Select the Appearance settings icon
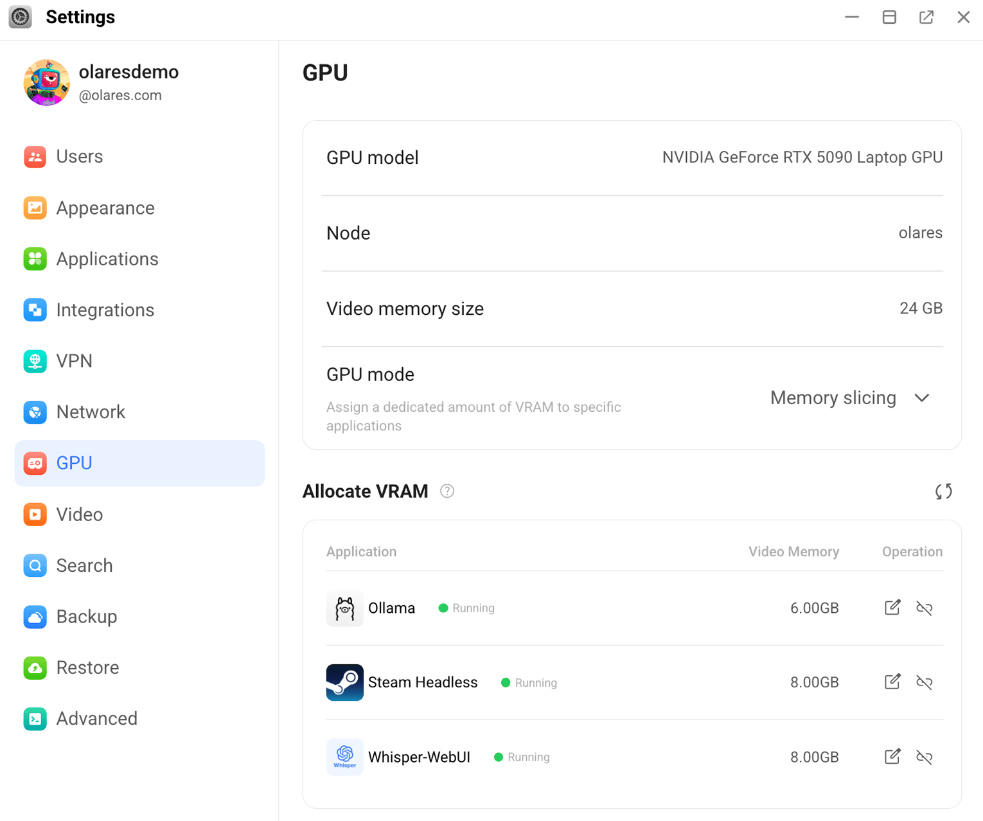The width and height of the screenshot is (983, 821). point(35,207)
